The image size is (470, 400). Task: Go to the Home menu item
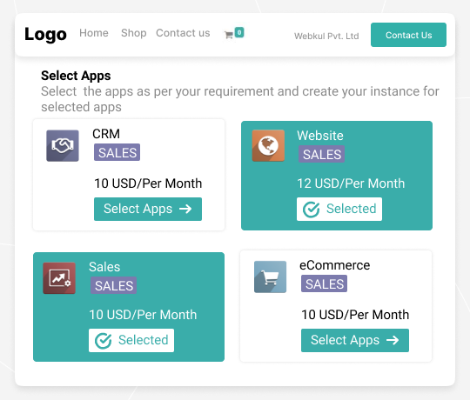[94, 33]
